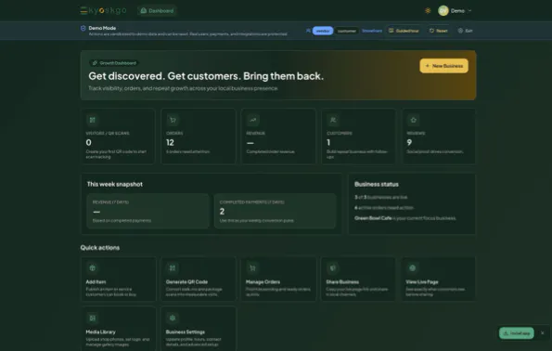552x351 pixels.
Task: Click the Orders cart icon
Action: [173, 120]
